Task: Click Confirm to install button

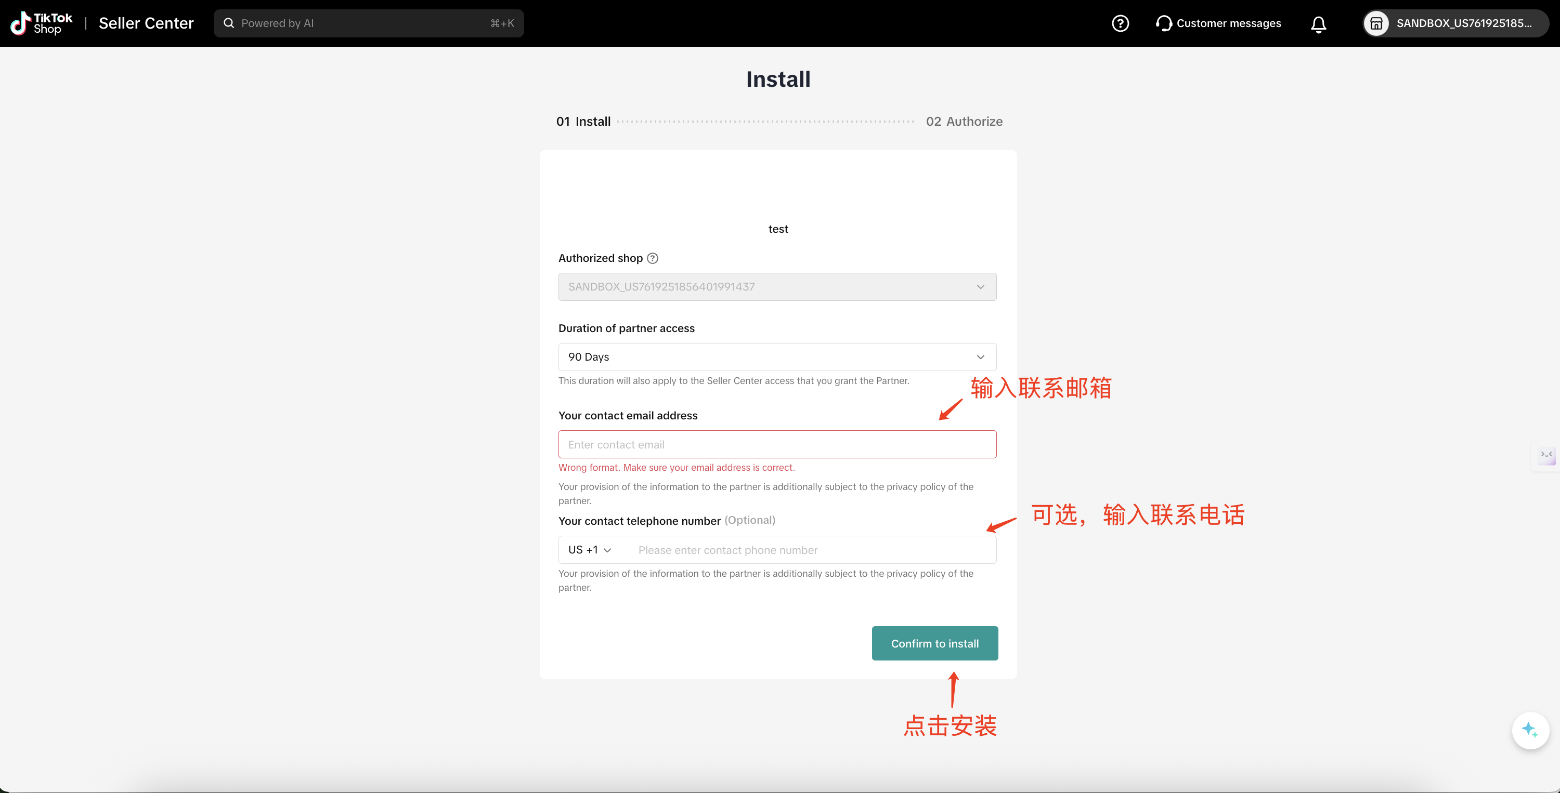Action: point(934,643)
